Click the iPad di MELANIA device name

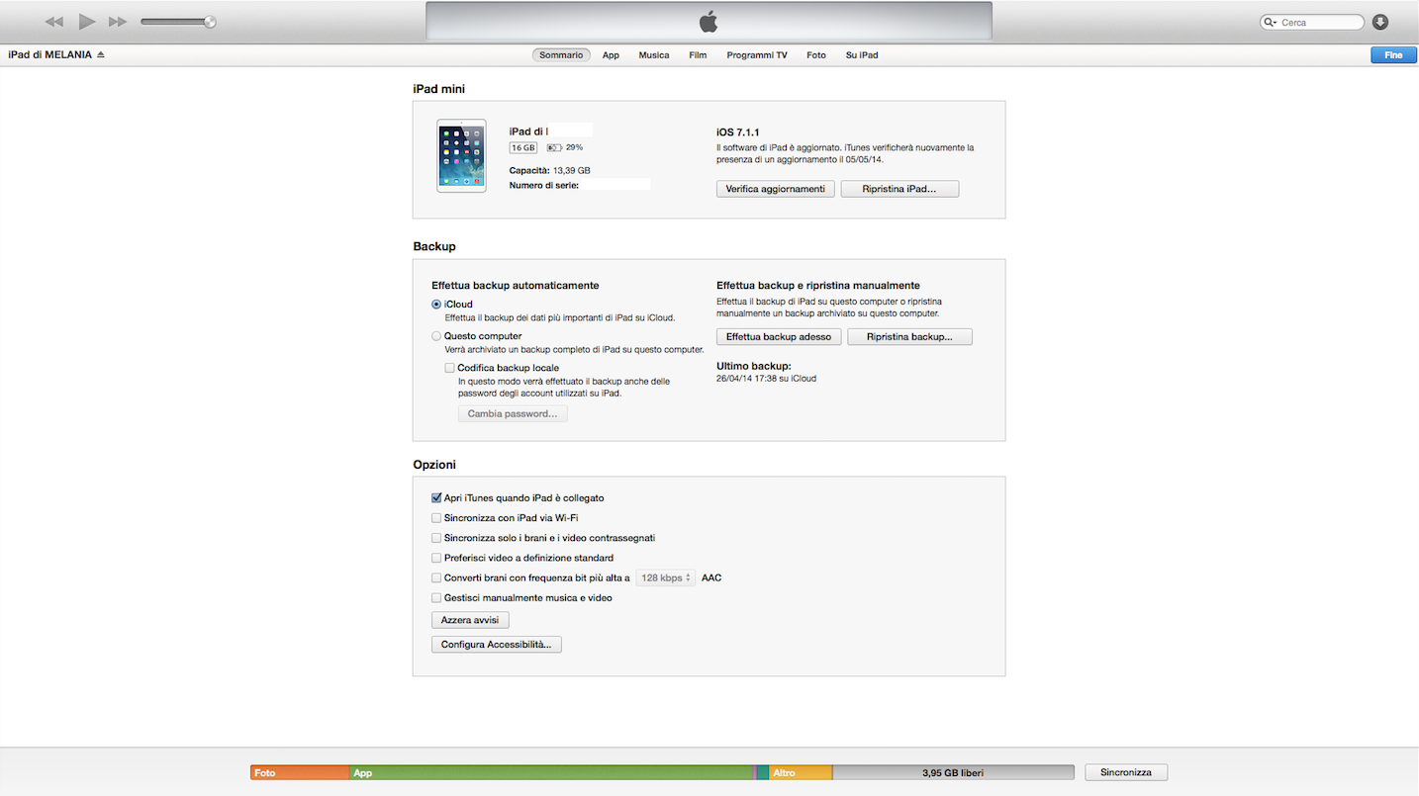49,55
